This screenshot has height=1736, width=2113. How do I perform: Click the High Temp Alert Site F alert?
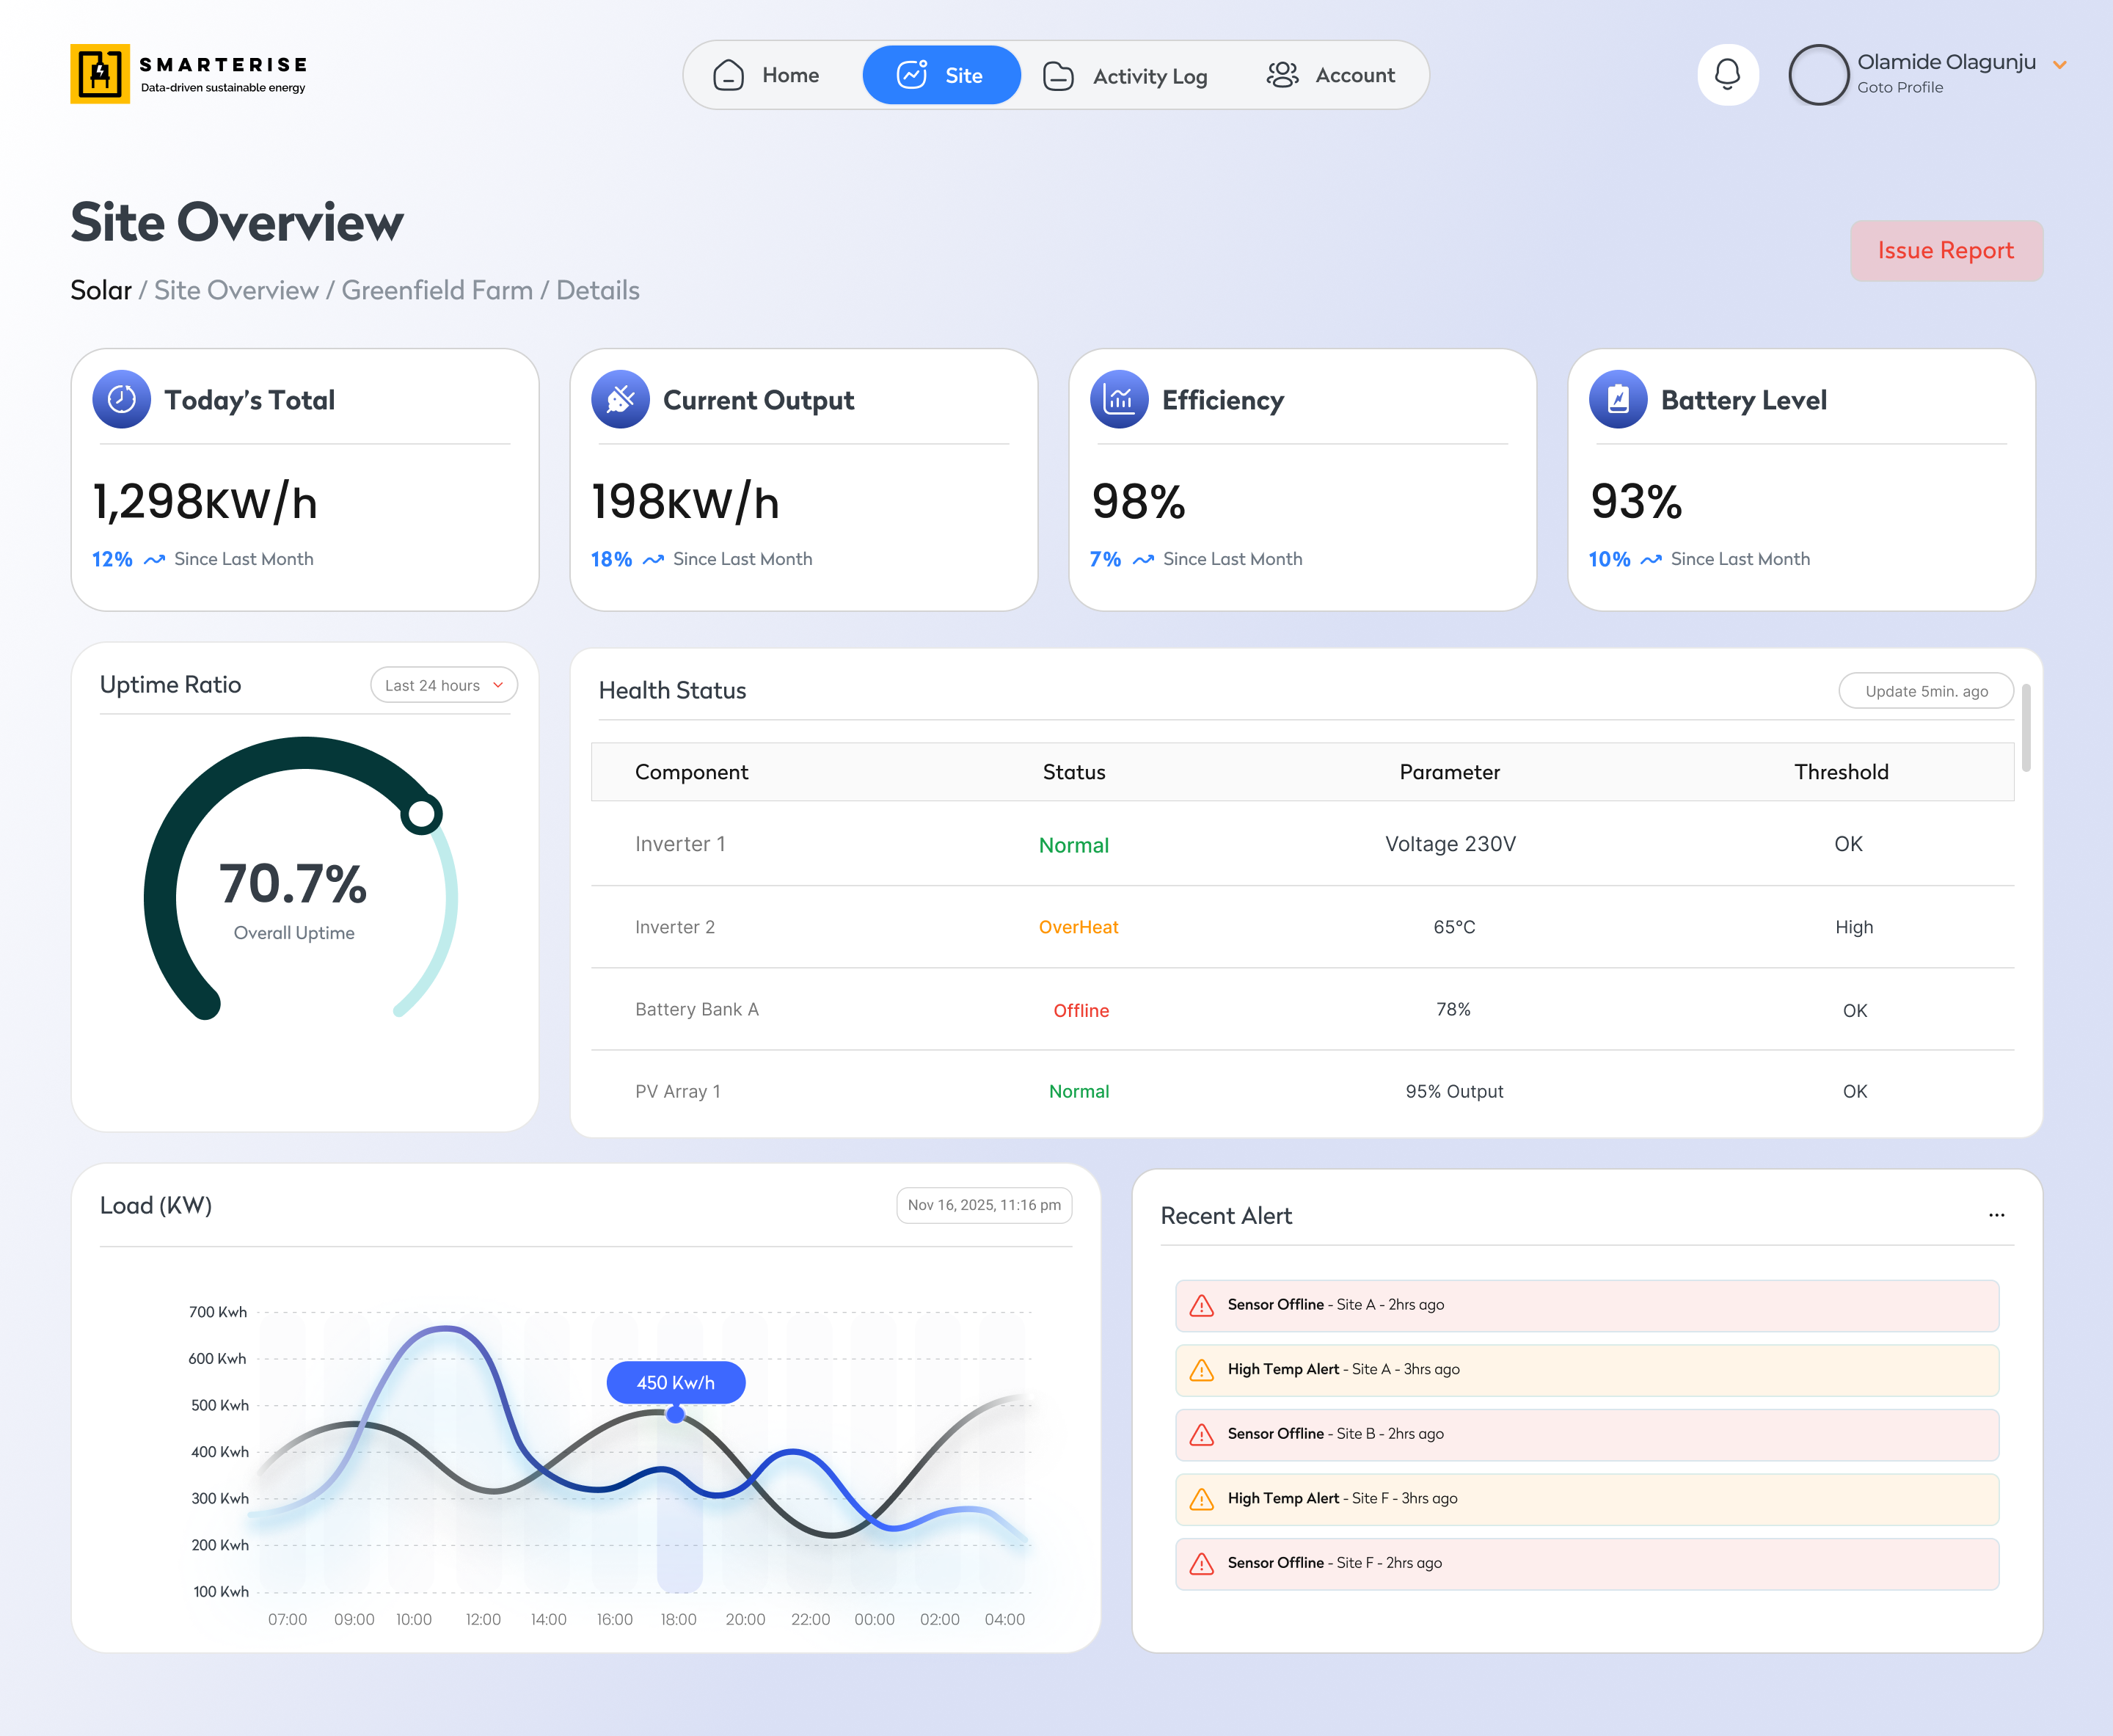tap(1587, 1499)
